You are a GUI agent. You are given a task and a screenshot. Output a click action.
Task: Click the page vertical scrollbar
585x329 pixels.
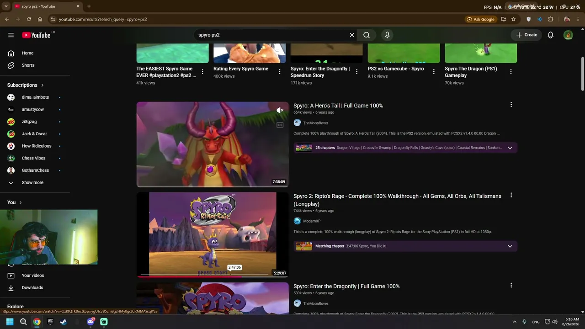(582, 74)
